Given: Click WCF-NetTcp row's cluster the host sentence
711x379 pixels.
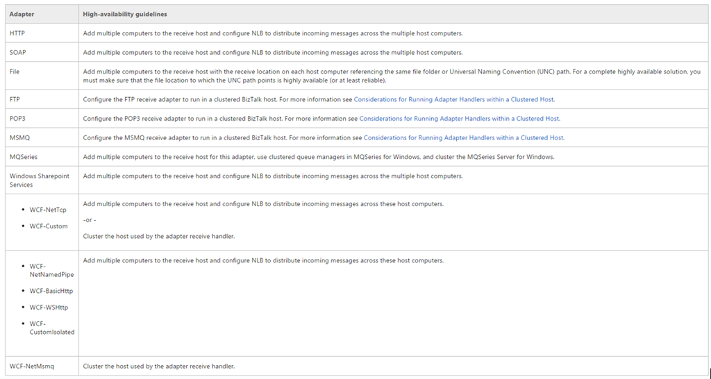Looking at the screenshot, I should [159, 236].
